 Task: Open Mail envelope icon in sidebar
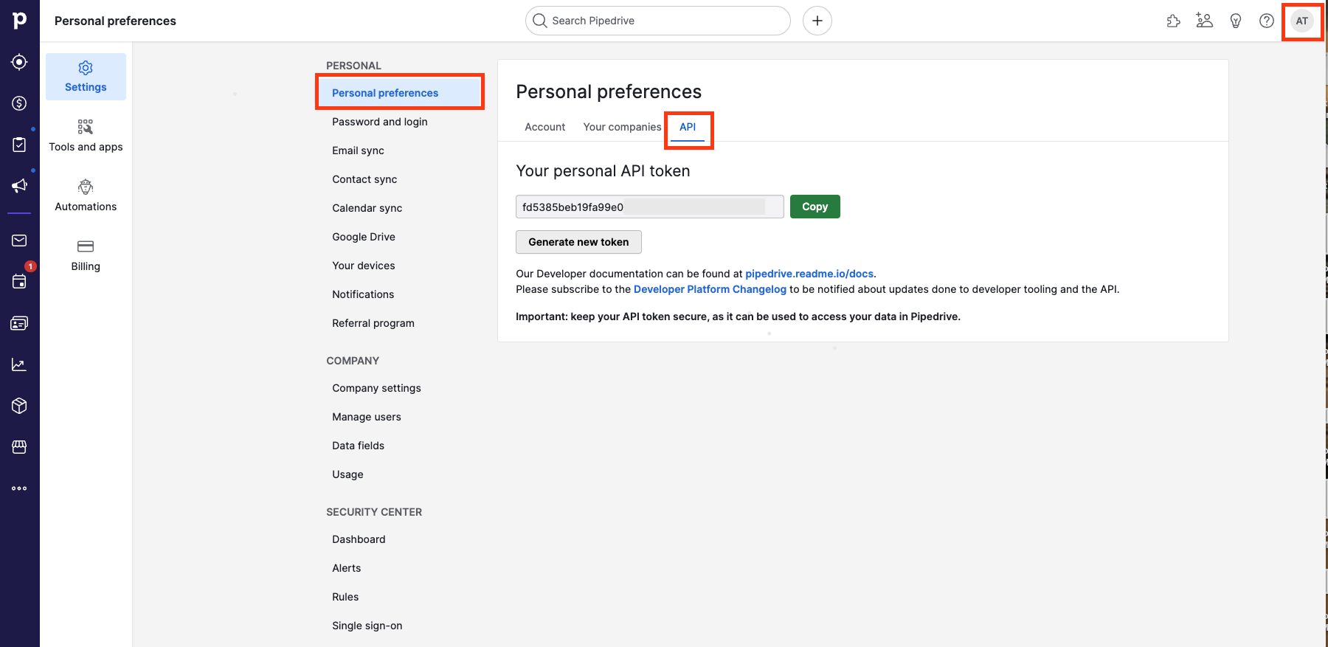click(20, 241)
